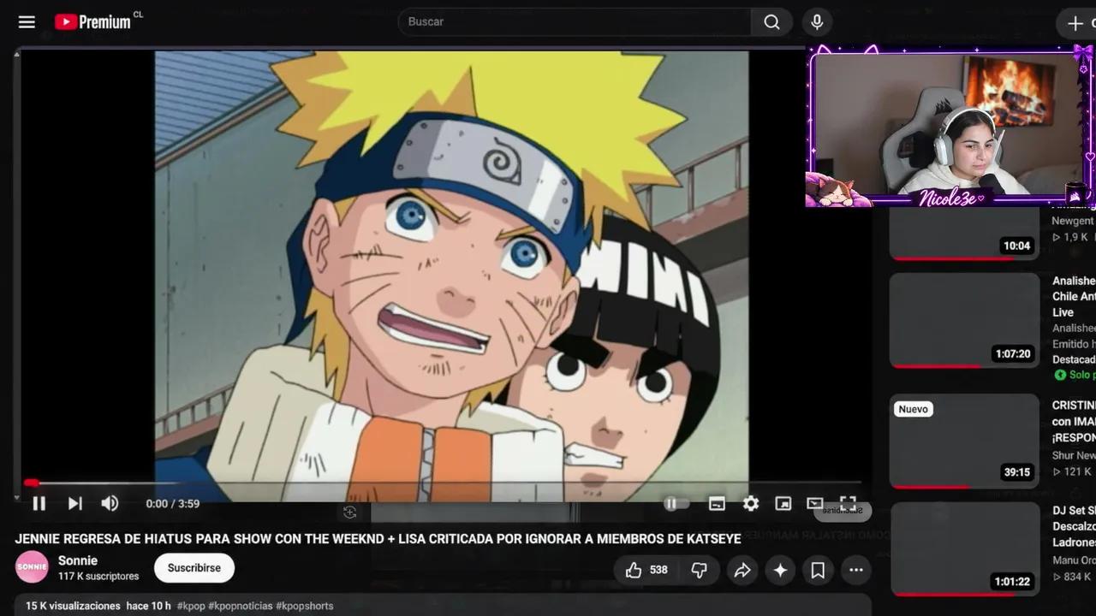
Task: Open the sparkle Ask AI button
Action: (780, 570)
